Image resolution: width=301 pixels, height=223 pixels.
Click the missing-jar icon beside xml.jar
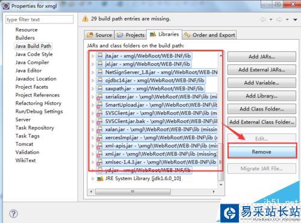(100, 154)
